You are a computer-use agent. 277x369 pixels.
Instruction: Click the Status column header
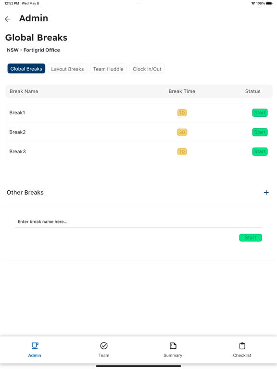252,91
